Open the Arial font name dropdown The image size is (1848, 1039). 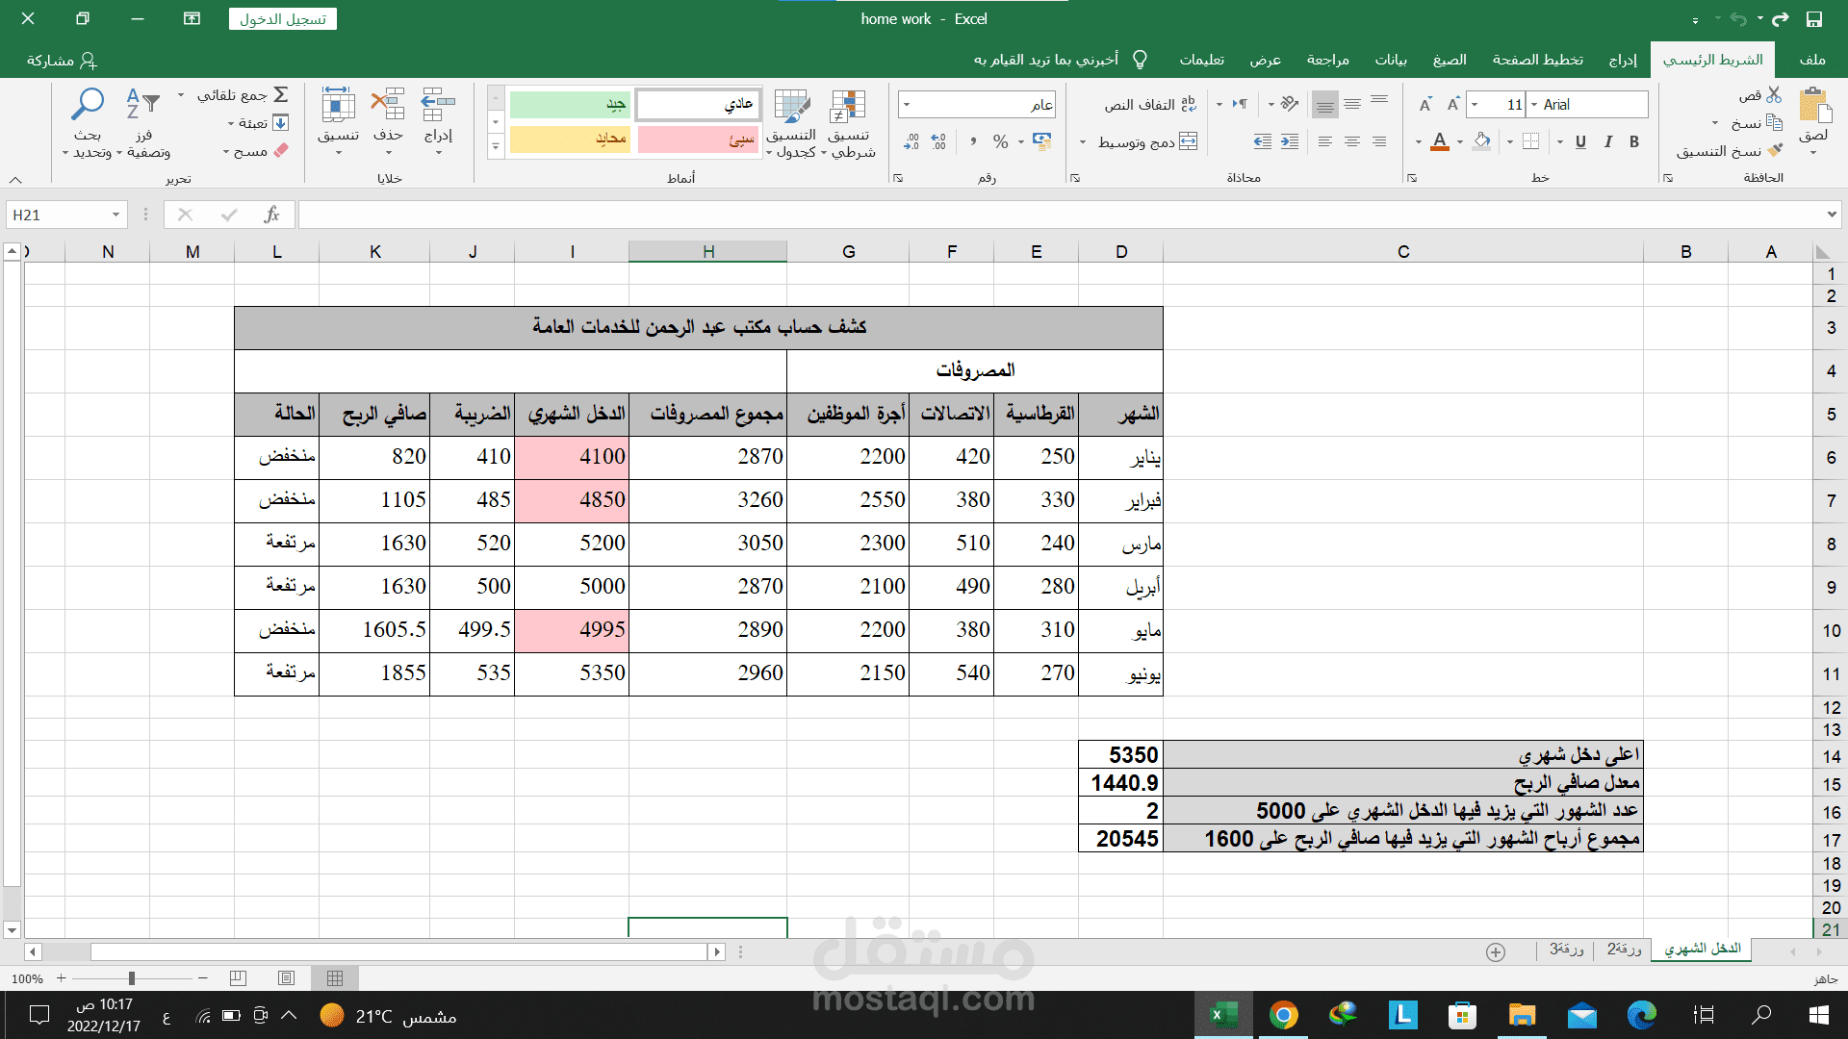tap(1533, 104)
